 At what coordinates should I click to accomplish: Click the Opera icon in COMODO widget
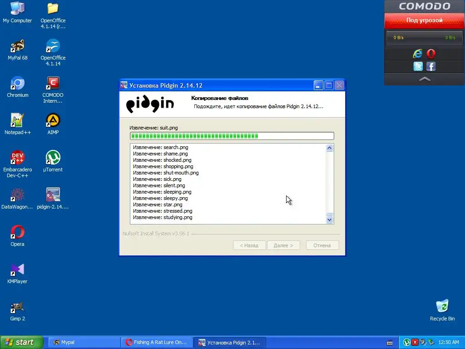click(x=431, y=54)
